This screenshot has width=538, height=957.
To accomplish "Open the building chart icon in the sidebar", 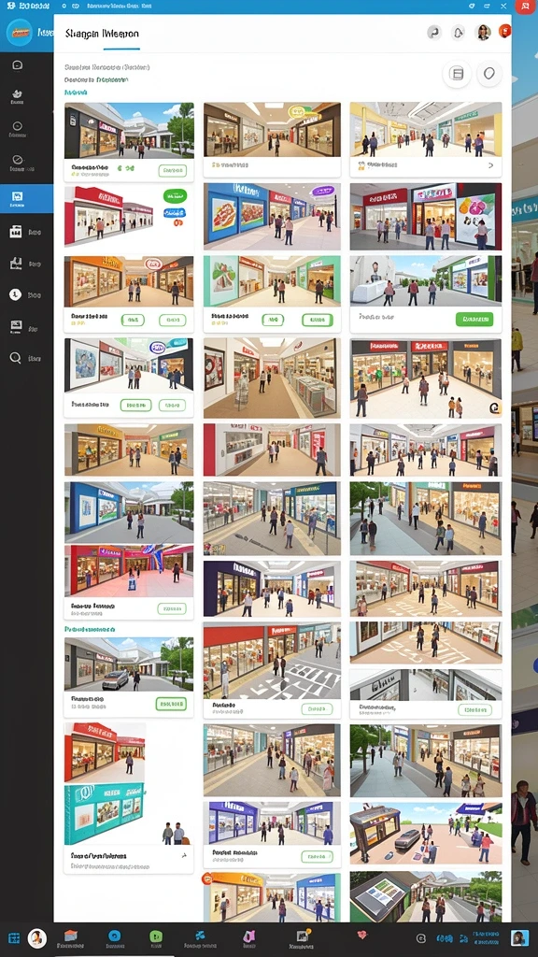I will click(16, 263).
